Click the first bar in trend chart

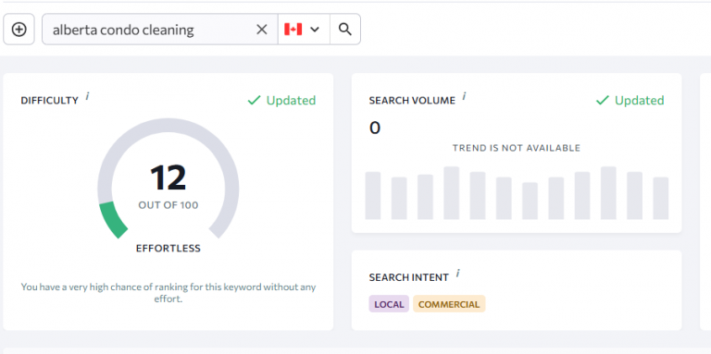pyautogui.click(x=373, y=196)
